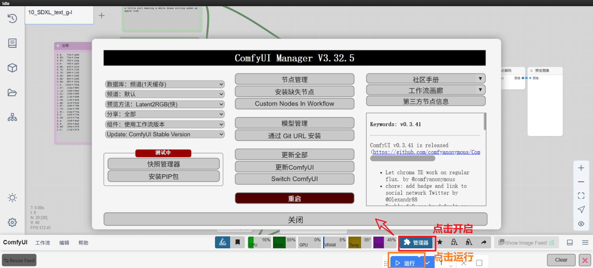This screenshot has width=593, height=268.
Task: Open the ComfyUI GitHub release link
Action: pyautogui.click(x=427, y=152)
